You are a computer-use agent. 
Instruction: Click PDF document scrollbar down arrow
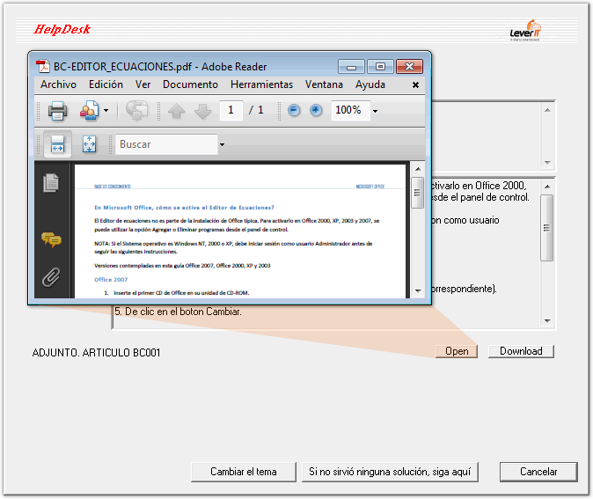coord(418,291)
